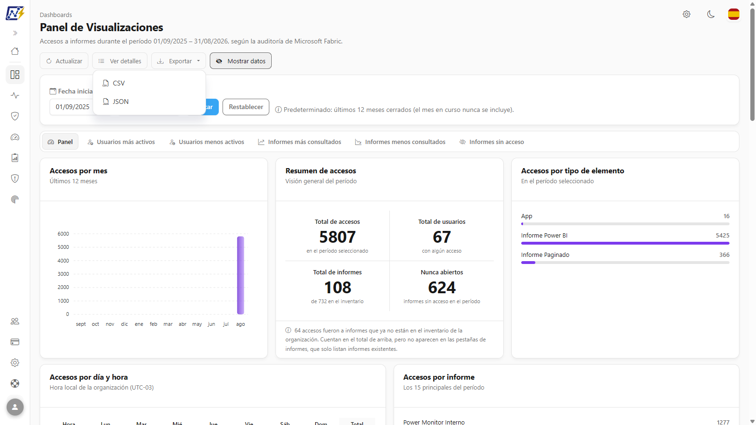Open Informes más consultados tab

[x=300, y=142]
